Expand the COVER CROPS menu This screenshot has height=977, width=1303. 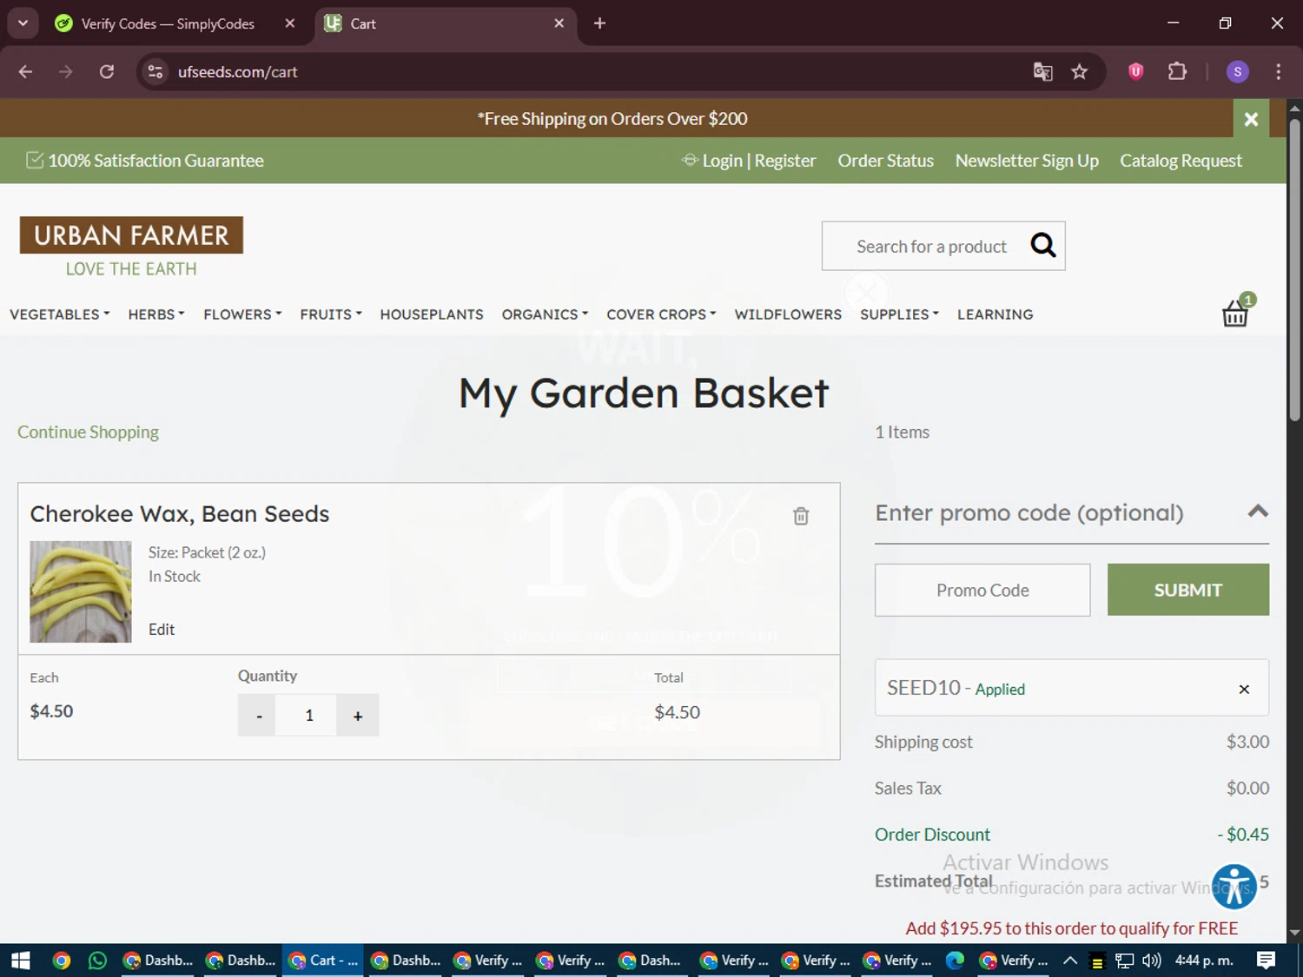(661, 314)
